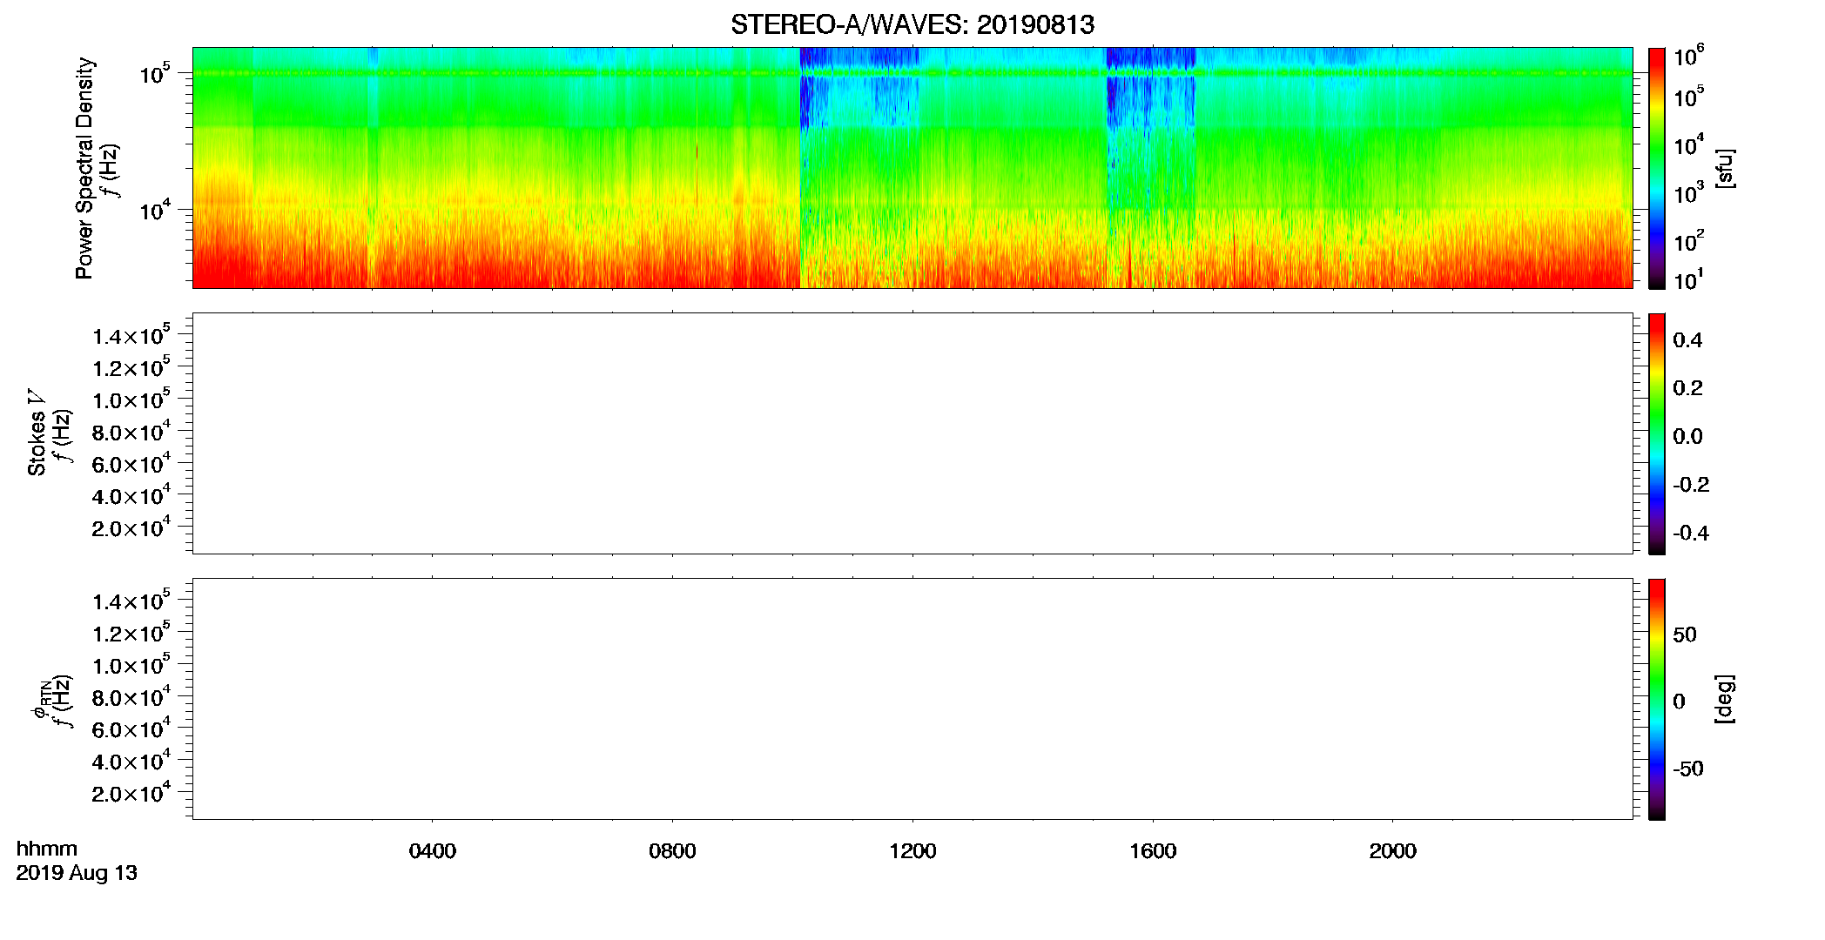Click the [sfu] unit label

[x=1725, y=168]
